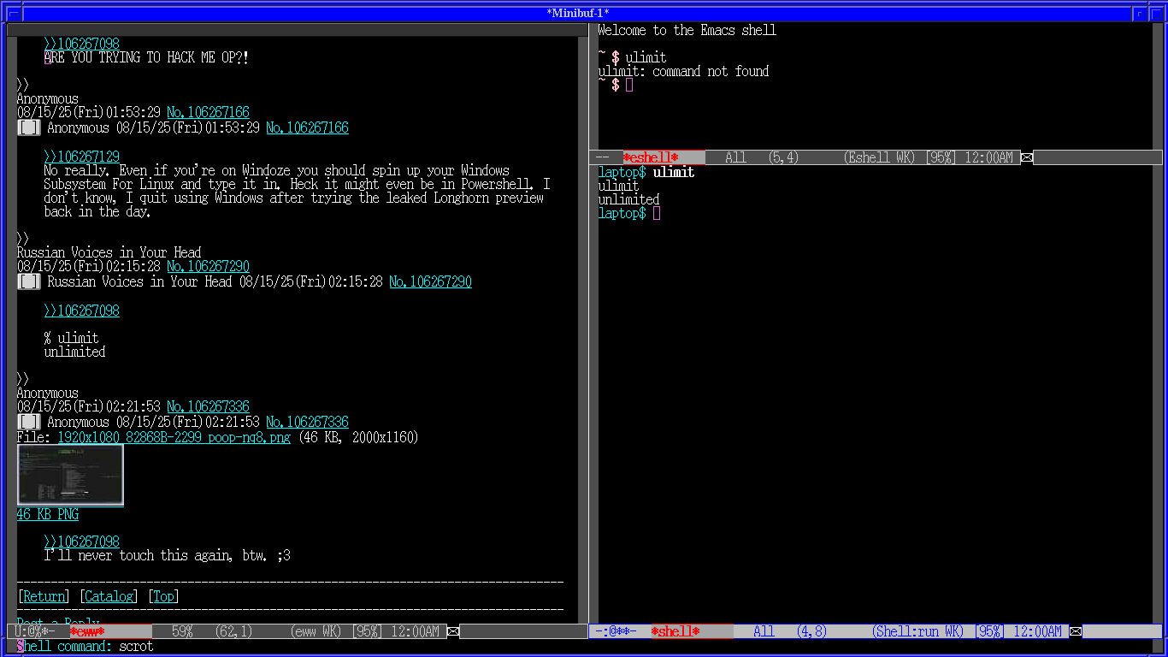1168x657 pixels.
Task: Click the empty 'laptop$' prompt cursor in shell
Action: (x=657, y=214)
